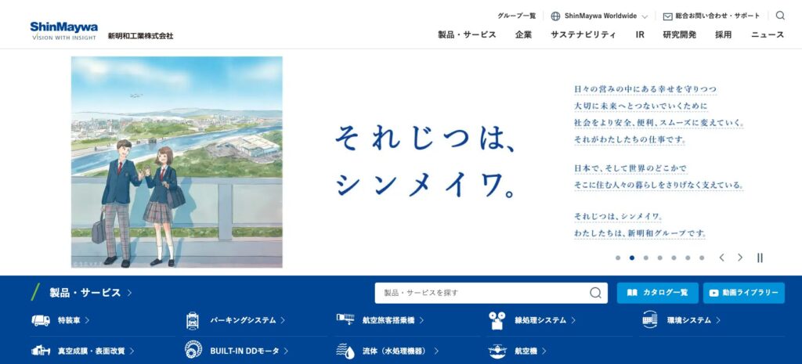Open the 動画ライブラリー button
Viewport: 802px width, 364px height.
744,293
